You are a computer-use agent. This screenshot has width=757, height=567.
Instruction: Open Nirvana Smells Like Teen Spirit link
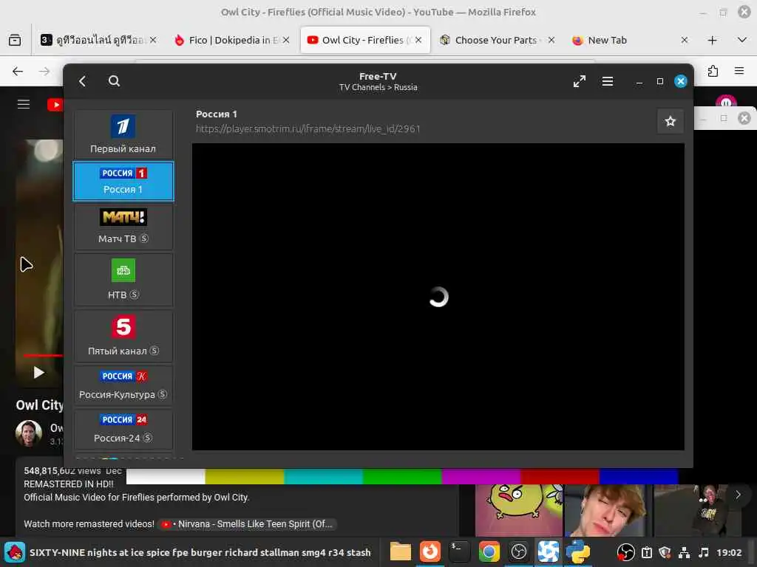247,524
